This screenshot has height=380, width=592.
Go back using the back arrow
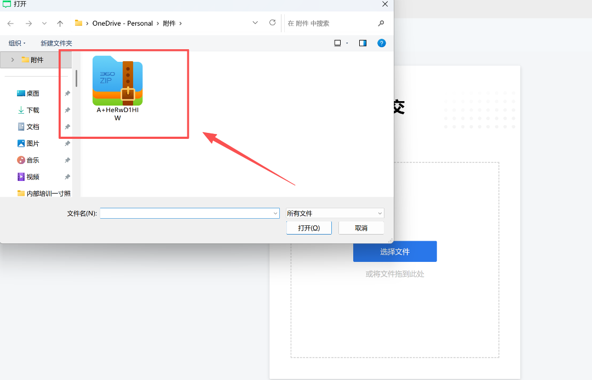11,24
